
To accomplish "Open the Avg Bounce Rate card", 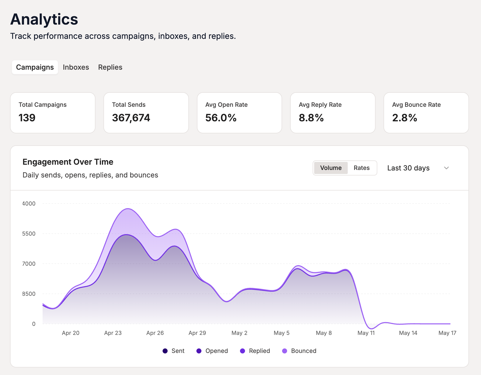I will point(426,113).
